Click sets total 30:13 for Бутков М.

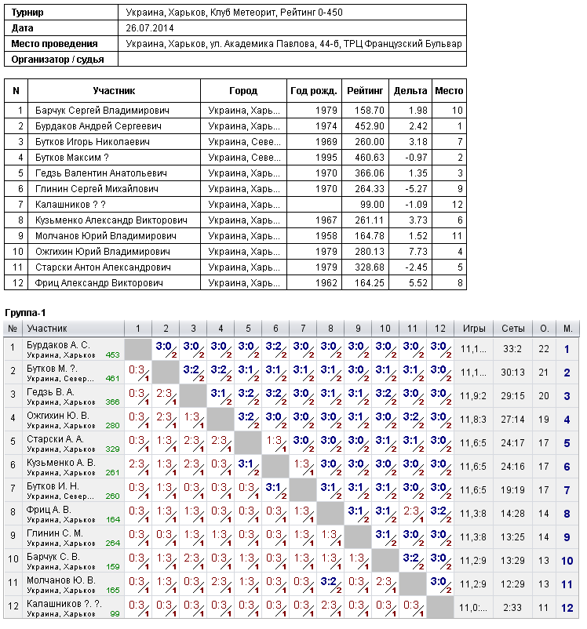tap(512, 373)
